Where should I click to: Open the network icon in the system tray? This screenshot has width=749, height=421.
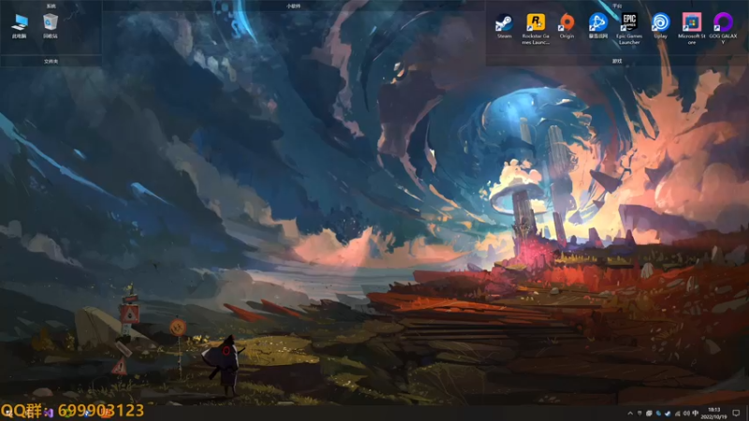[677, 414]
